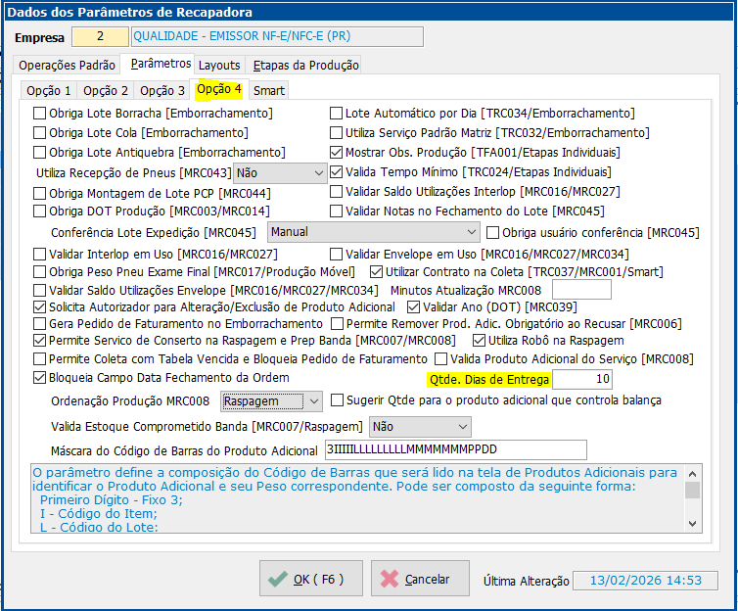Switch to Opção 1 sub-tab
738x611 pixels.
[48, 90]
